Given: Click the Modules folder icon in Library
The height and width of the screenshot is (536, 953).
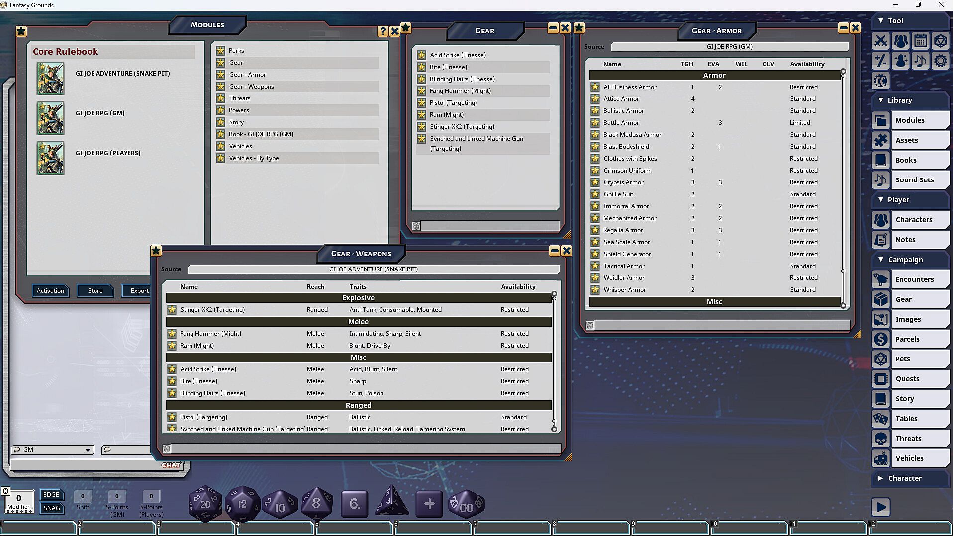Looking at the screenshot, I should click(x=881, y=120).
